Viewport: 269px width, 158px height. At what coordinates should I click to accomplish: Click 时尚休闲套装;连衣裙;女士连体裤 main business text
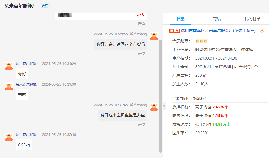[224, 50]
